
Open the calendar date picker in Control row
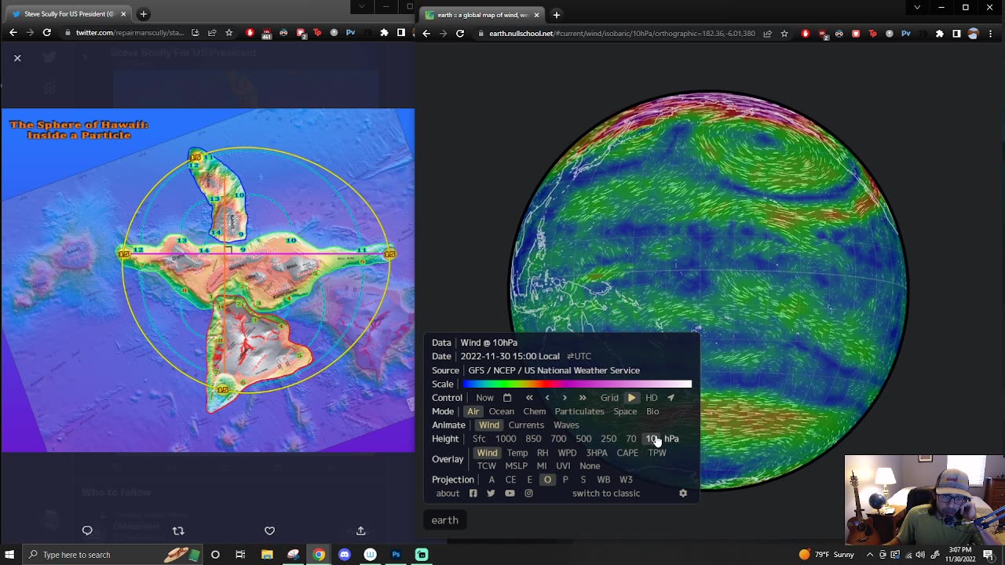(507, 398)
